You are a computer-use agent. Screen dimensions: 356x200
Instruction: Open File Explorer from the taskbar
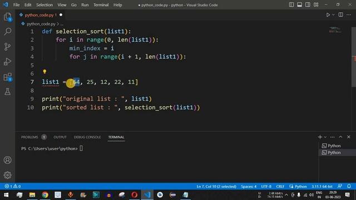pos(32,195)
